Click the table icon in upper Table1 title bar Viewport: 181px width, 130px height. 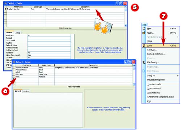pos(5,4)
